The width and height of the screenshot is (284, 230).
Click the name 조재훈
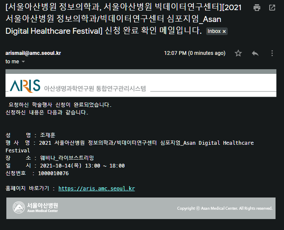tap(48, 135)
